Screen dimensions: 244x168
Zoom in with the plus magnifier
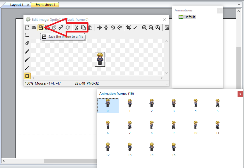pos(144,28)
